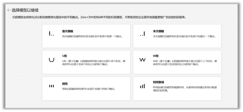This screenshot has height=112, width=243.
Task: 选择“W形”标题
Action: point(156,56)
